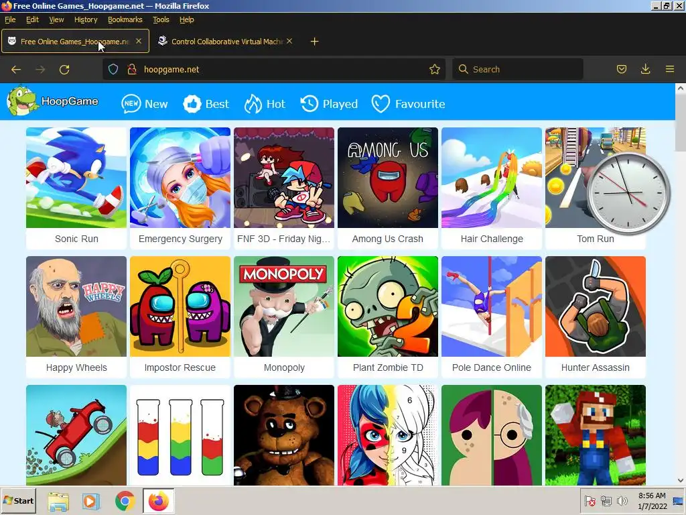Open the Hot games link
This screenshot has height=515, width=686.
pyautogui.click(x=275, y=104)
